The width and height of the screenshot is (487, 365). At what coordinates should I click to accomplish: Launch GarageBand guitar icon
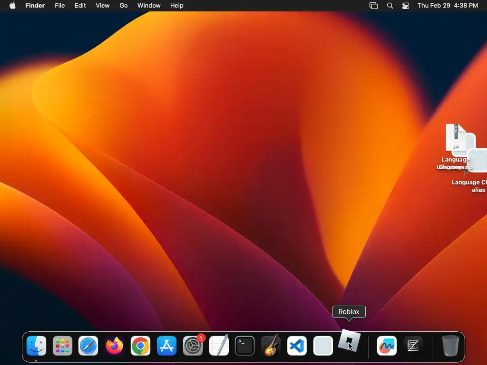point(271,346)
